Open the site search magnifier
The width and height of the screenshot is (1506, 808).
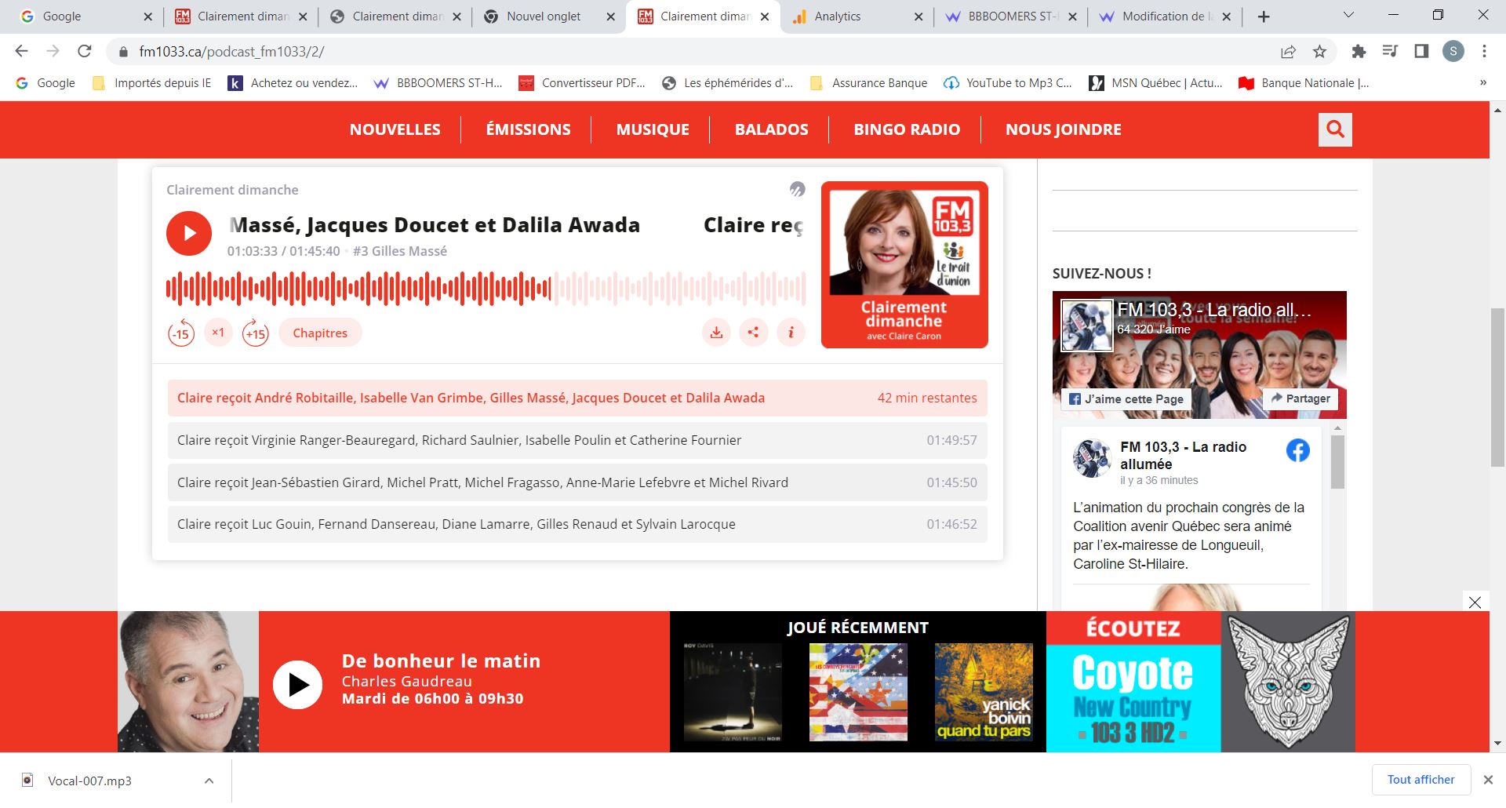tap(1335, 129)
